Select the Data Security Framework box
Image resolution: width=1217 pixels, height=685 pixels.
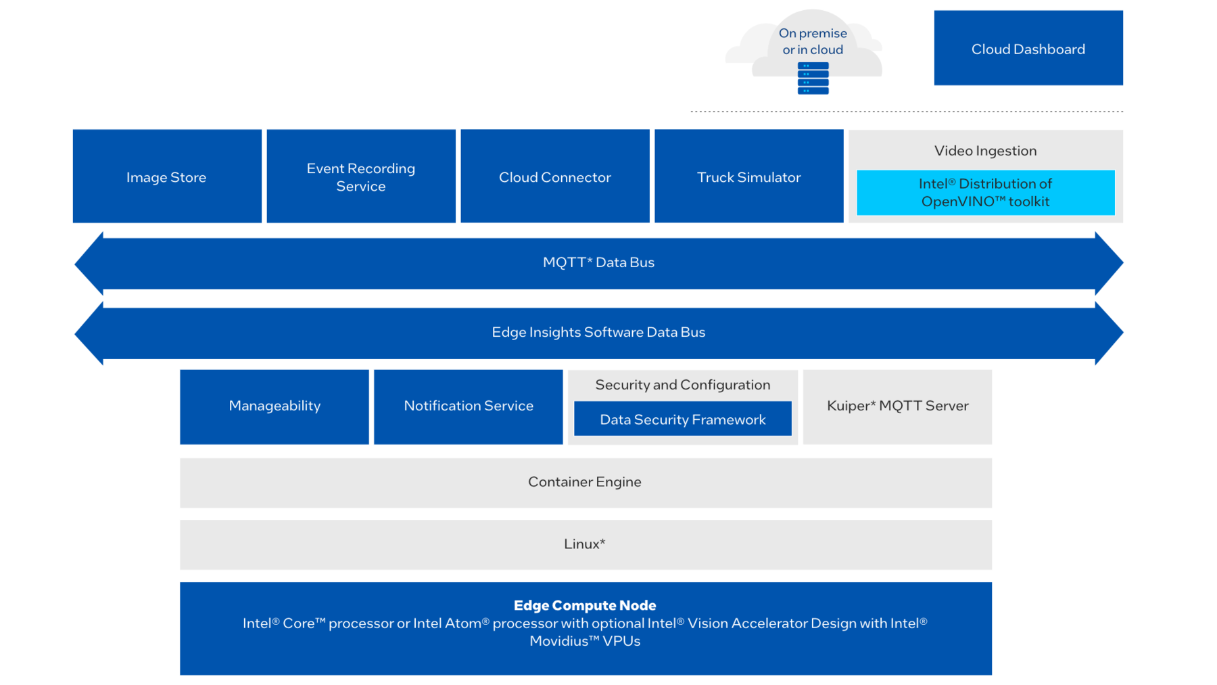point(683,419)
